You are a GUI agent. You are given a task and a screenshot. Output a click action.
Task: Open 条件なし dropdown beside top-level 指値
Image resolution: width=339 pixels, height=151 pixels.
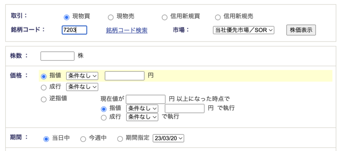point(82,76)
